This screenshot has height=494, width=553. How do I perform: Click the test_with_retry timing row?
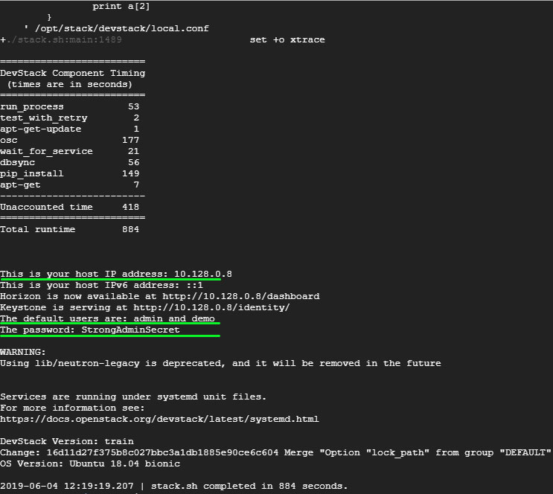point(70,118)
